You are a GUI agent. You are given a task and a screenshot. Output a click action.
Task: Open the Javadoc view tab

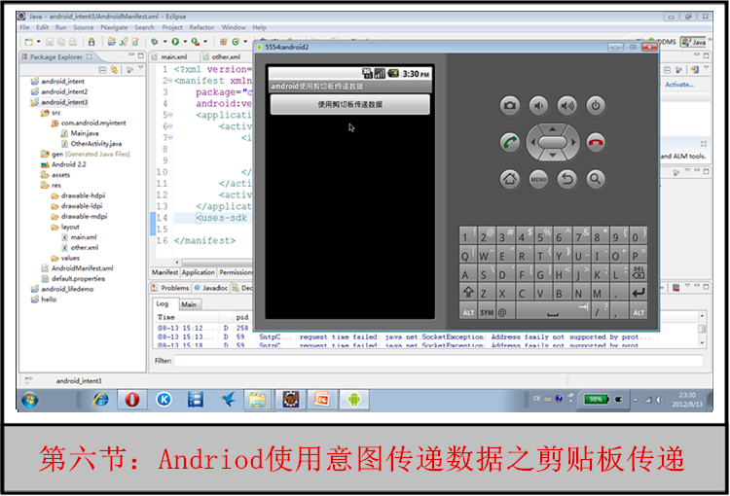211,288
